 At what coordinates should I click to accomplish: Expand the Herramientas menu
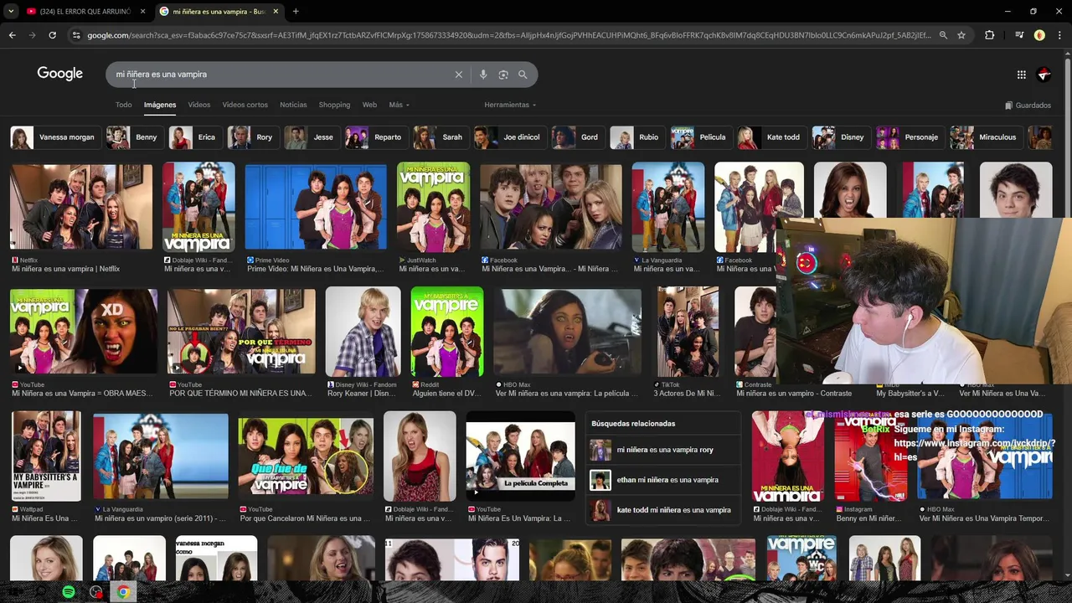(x=510, y=105)
